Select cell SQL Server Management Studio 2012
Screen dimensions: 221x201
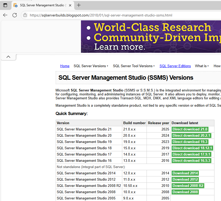point(89,179)
